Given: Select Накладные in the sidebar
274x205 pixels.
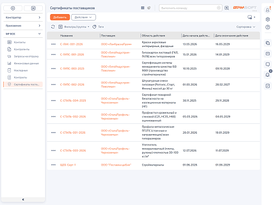Looking at the screenshot, I should click(x=21, y=70).
